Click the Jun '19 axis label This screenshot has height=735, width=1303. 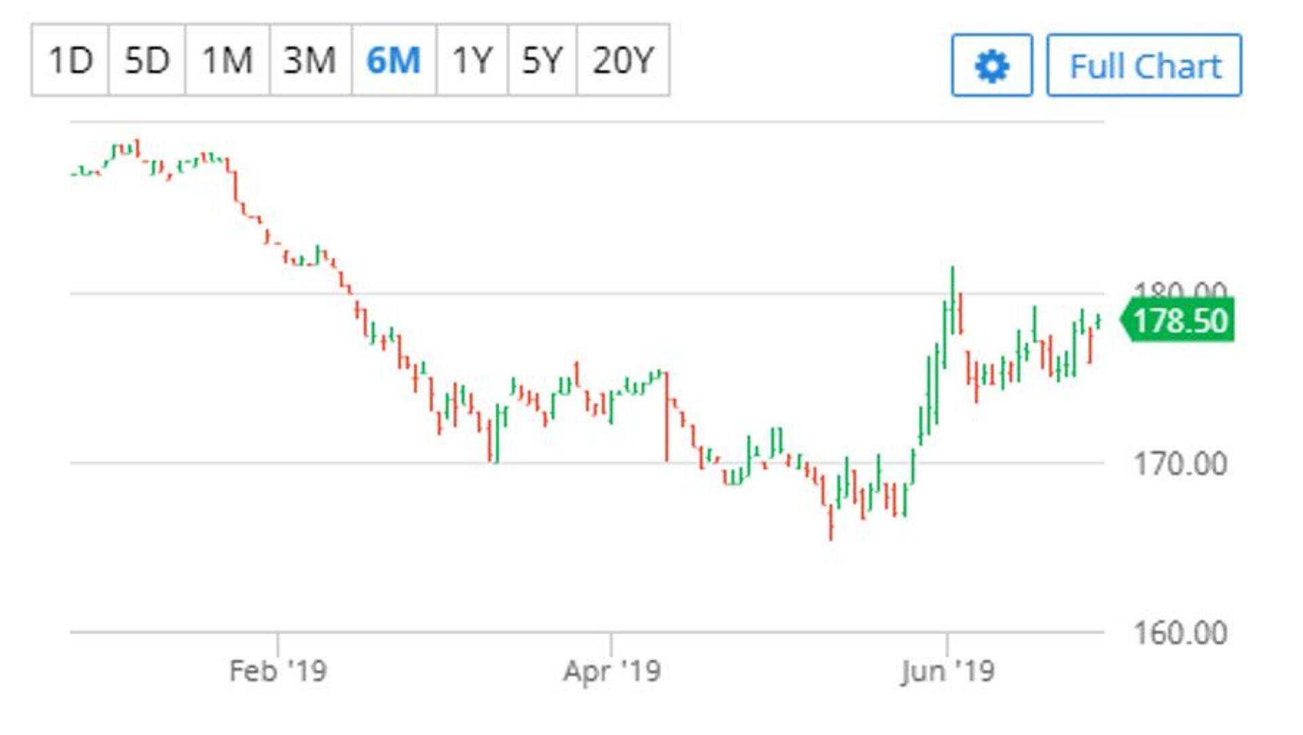click(947, 671)
